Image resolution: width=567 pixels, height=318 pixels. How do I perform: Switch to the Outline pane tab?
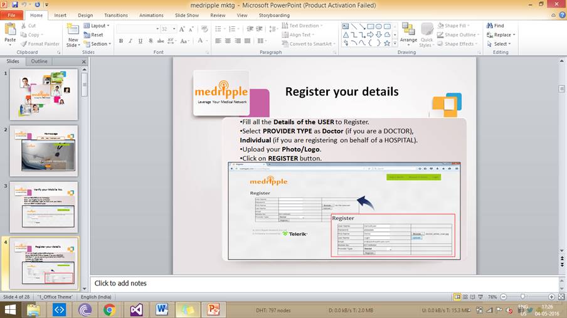click(x=39, y=61)
